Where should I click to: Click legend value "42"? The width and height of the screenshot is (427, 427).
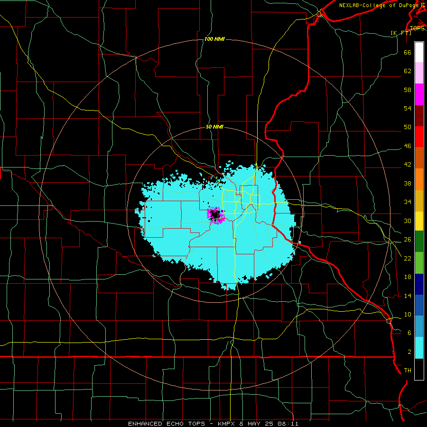point(408,165)
